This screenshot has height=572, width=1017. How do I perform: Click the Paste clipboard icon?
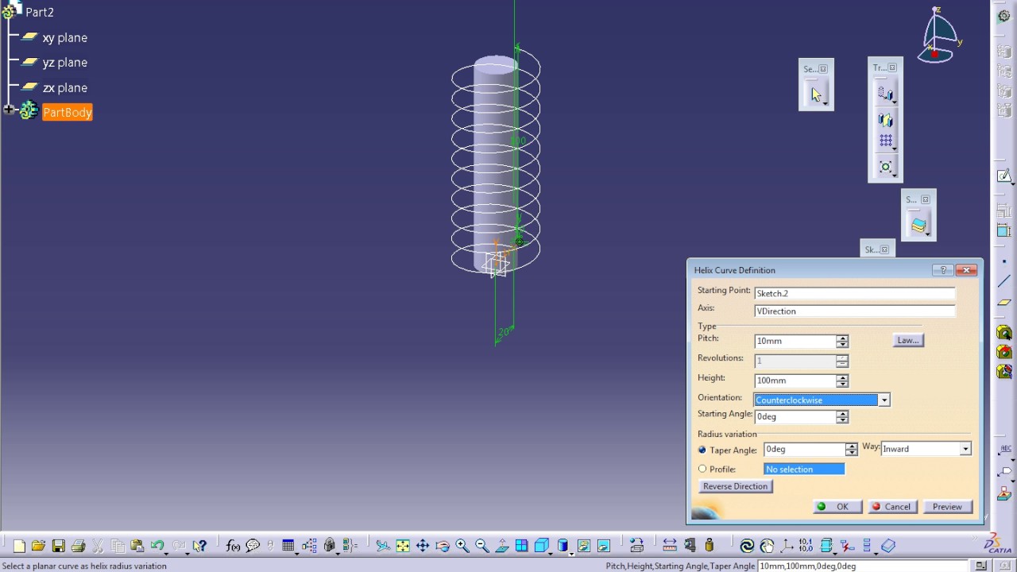coord(137,546)
